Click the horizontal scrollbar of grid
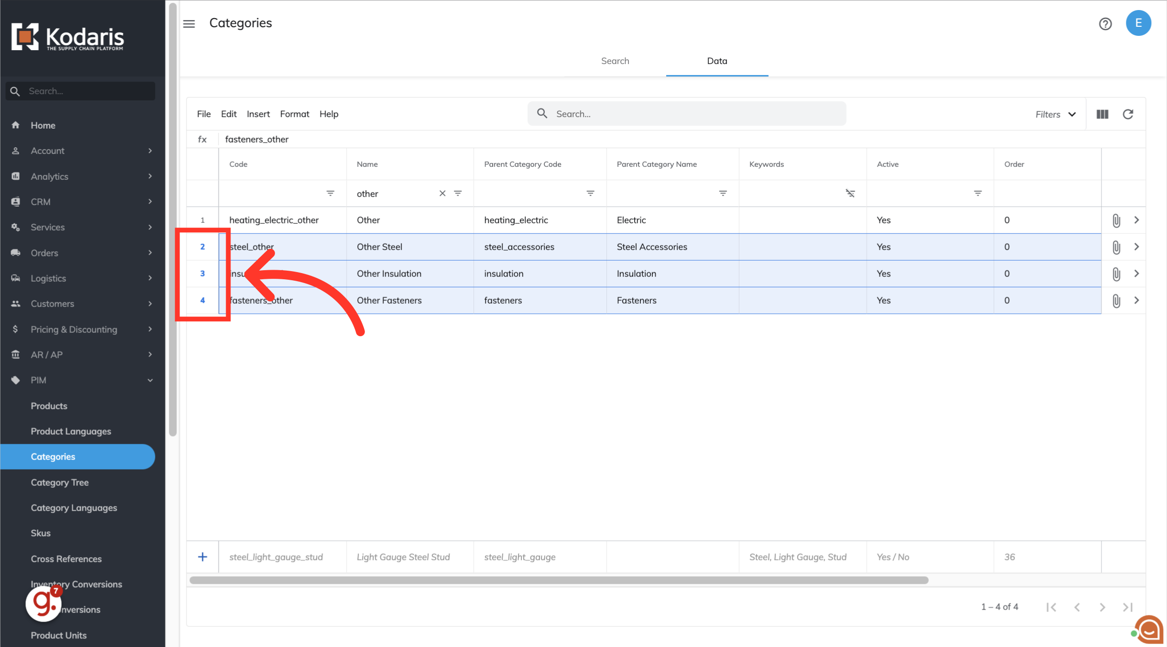The height and width of the screenshot is (647, 1167). (x=559, y=580)
